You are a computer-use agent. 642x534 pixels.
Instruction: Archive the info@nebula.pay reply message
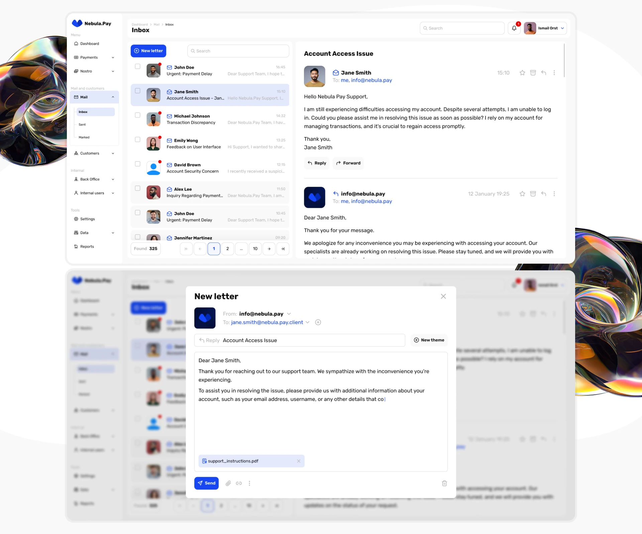533,194
